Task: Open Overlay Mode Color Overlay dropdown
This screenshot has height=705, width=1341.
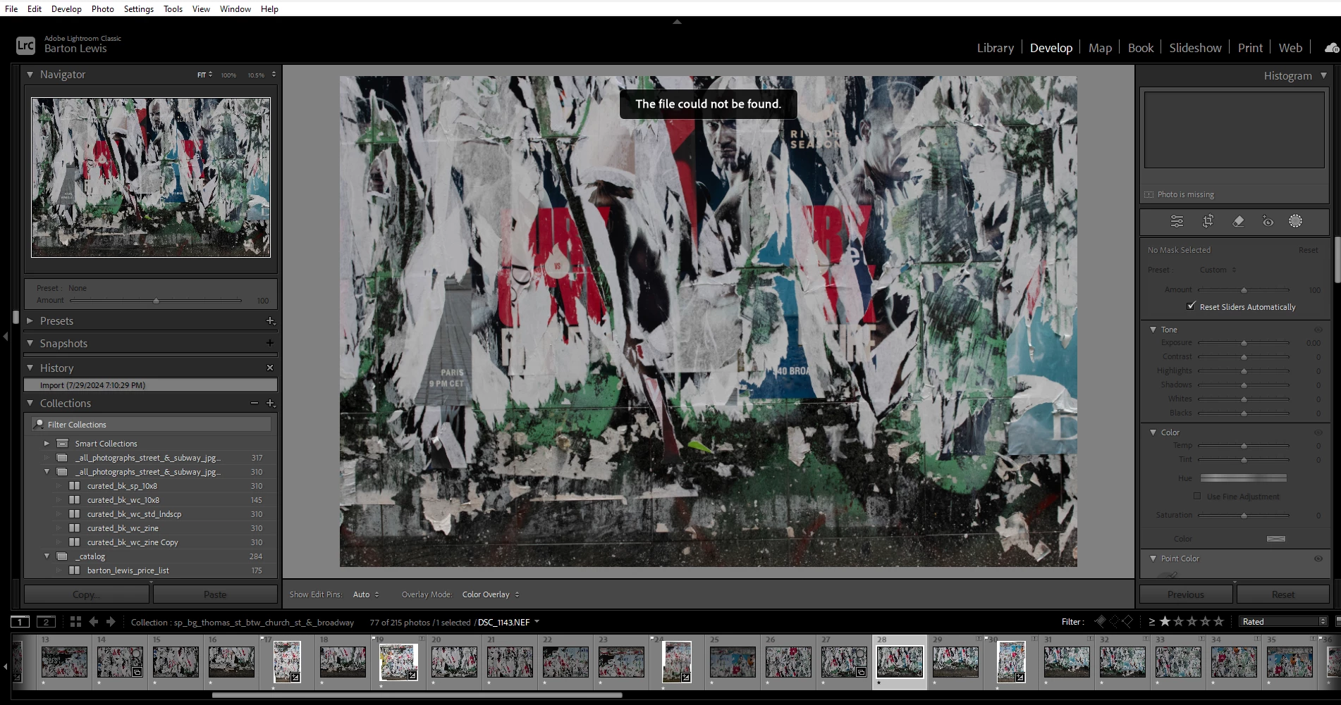Action: point(491,594)
